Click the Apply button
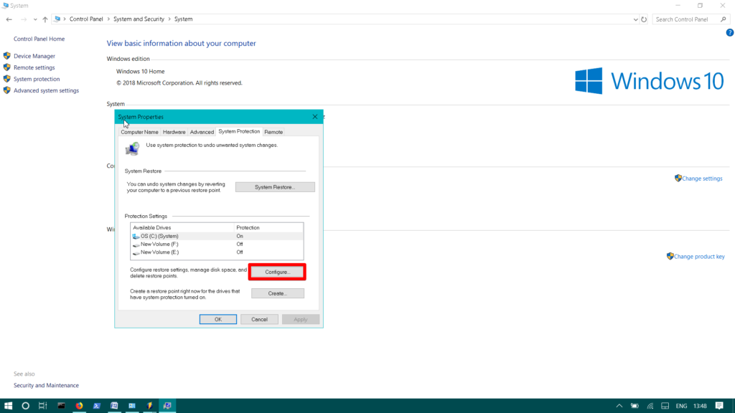Screen dimensions: 735x413 301,319
